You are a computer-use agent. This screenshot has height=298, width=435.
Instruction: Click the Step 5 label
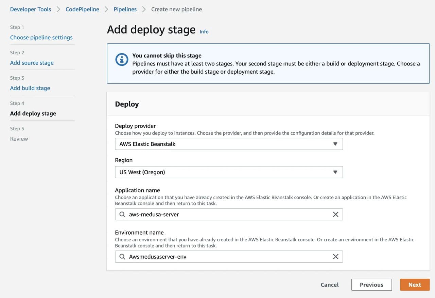[x=17, y=128]
